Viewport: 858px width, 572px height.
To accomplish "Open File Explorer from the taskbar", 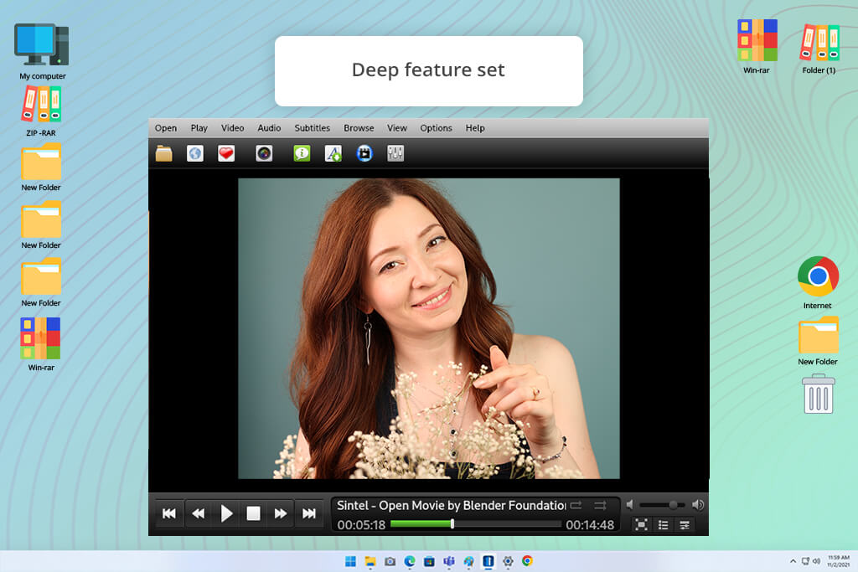I will pos(370,561).
